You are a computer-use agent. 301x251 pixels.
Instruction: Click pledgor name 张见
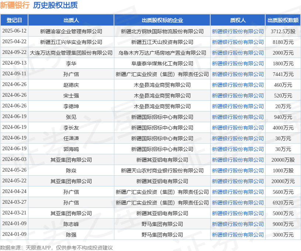71,117
